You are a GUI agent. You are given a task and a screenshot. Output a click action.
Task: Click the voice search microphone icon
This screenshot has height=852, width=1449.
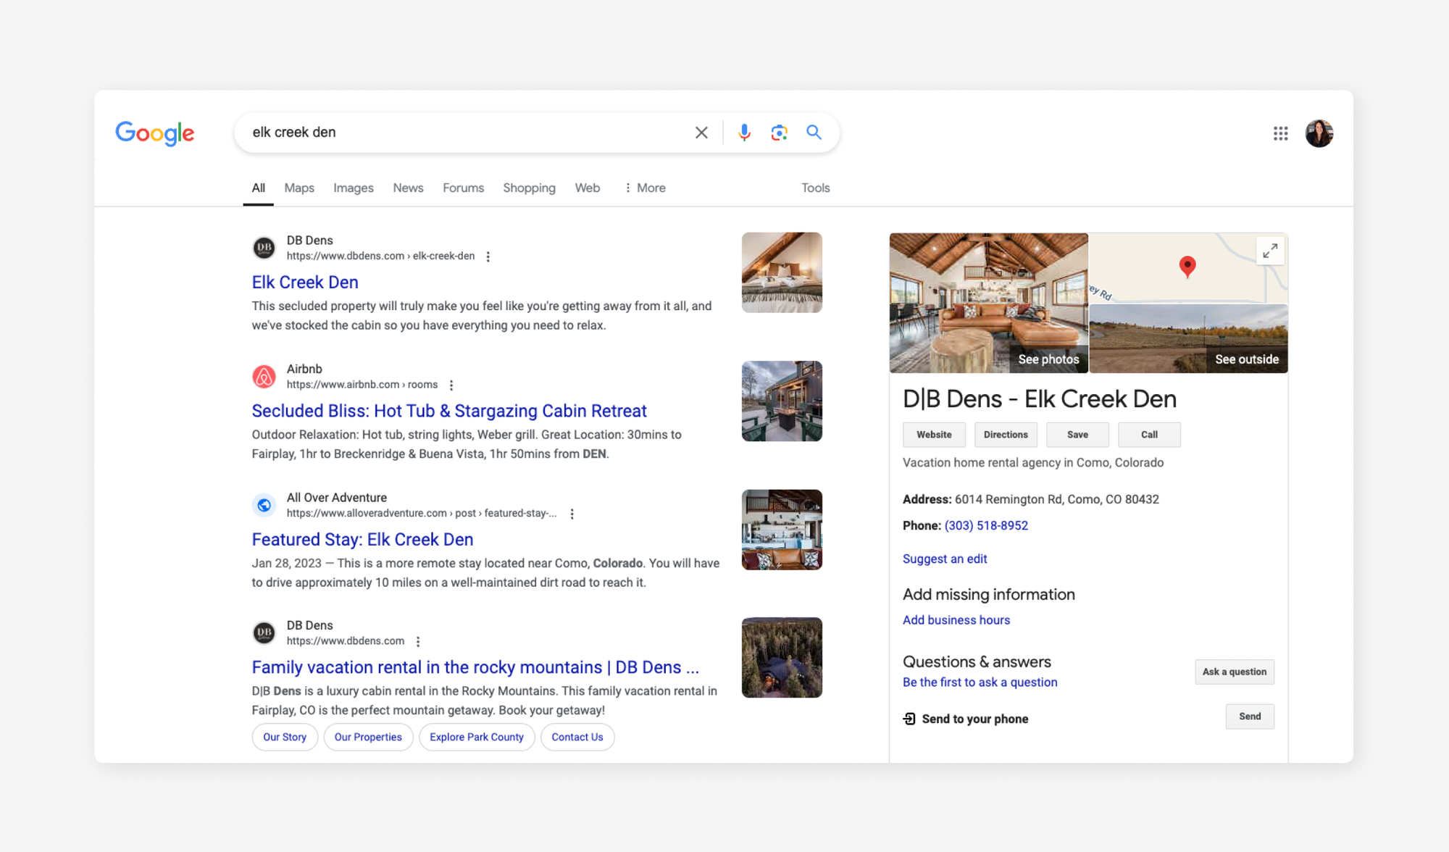click(x=743, y=133)
